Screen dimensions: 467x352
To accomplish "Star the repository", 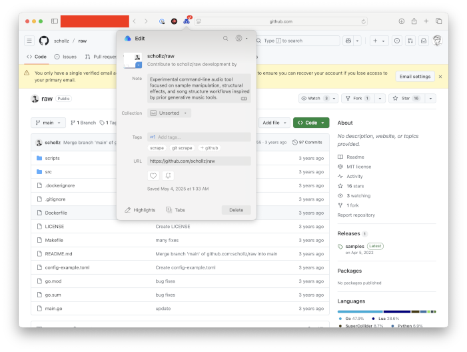I will pyautogui.click(x=407, y=99).
